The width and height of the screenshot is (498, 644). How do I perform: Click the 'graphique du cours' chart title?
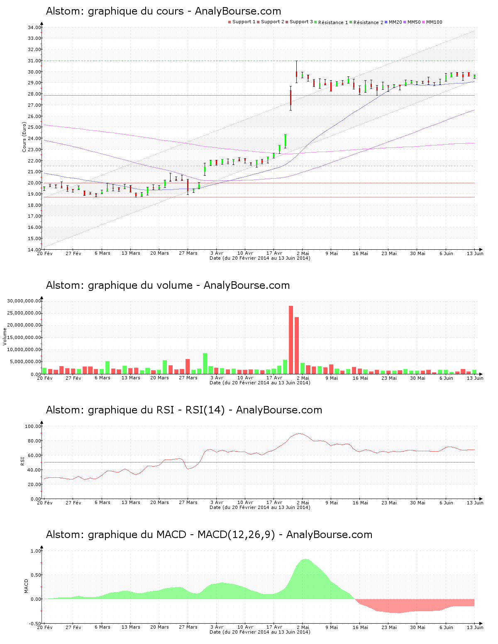pos(164,11)
